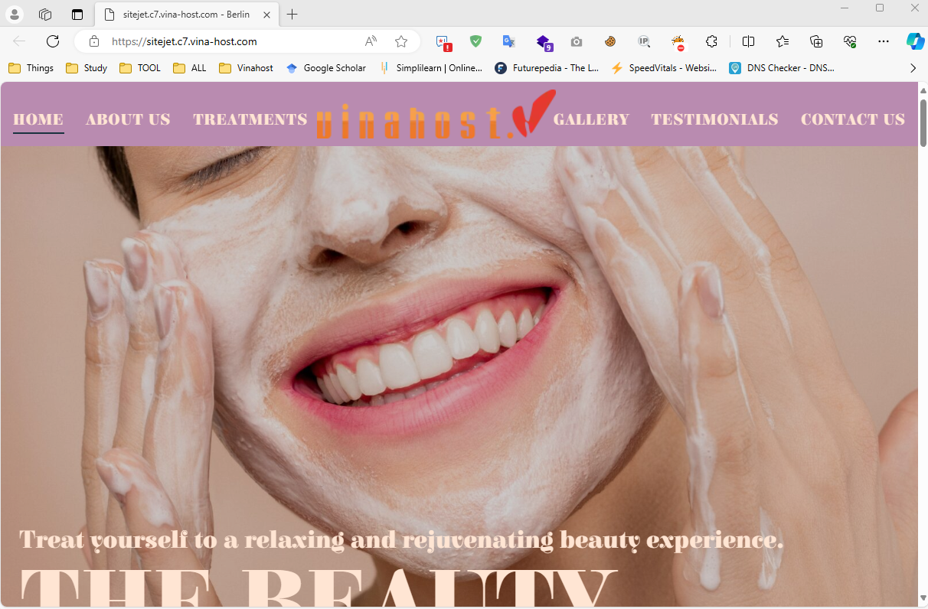Screen dimensions: 928x609
Task: Expand the favorites bar overflow chevron
Action: click(913, 68)
